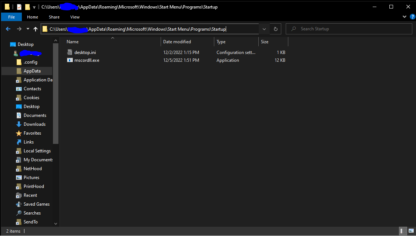Image resolution: width=416 pixels, height=236 pixels.
Task: Open the Cookies folder shortcut
Action: click(x=31, y=98)
